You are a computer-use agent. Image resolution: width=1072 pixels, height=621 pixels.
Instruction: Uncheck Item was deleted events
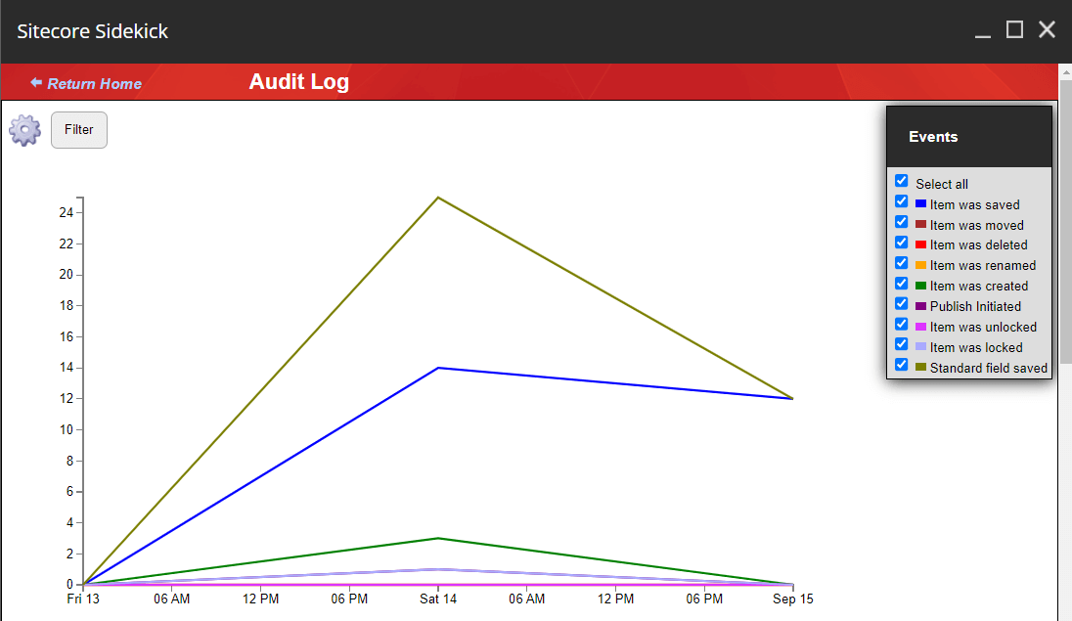(902, 243)
